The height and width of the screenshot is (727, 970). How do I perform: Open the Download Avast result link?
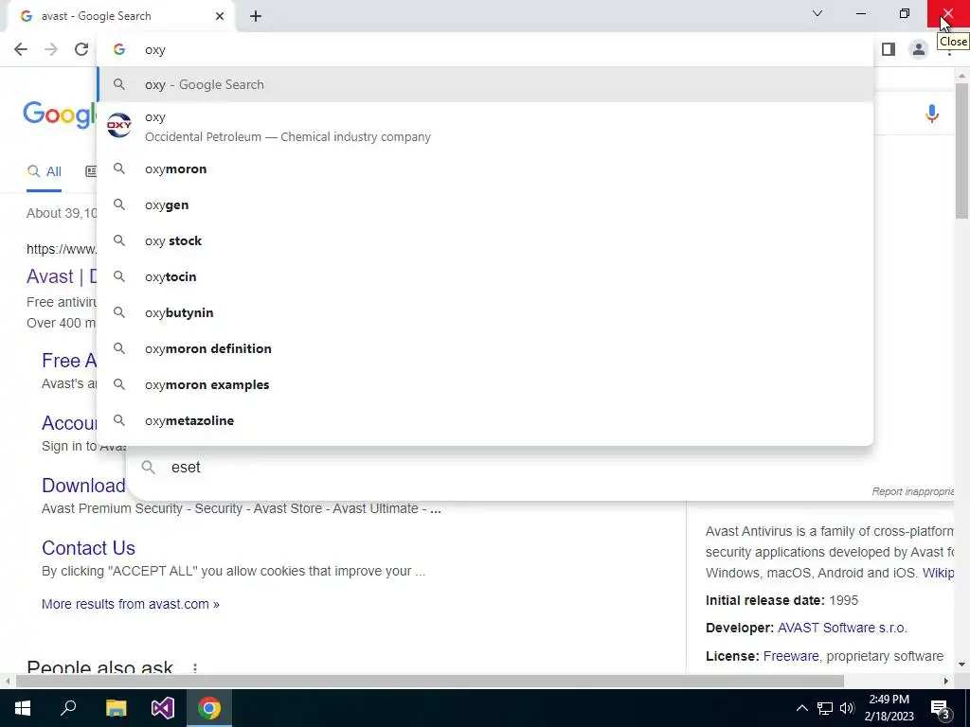pyautogui.click(x=83, y=486)
